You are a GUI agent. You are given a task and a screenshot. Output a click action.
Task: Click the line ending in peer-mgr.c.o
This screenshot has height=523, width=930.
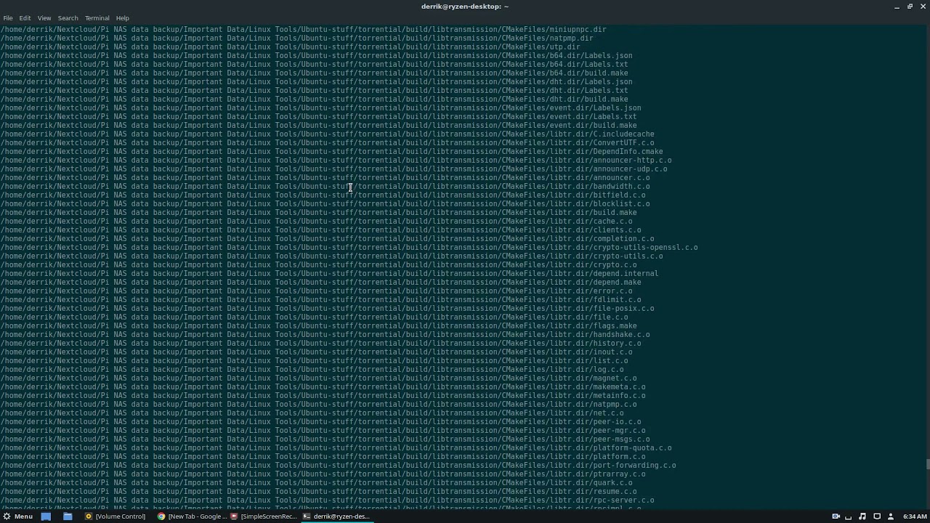(323, 430)
